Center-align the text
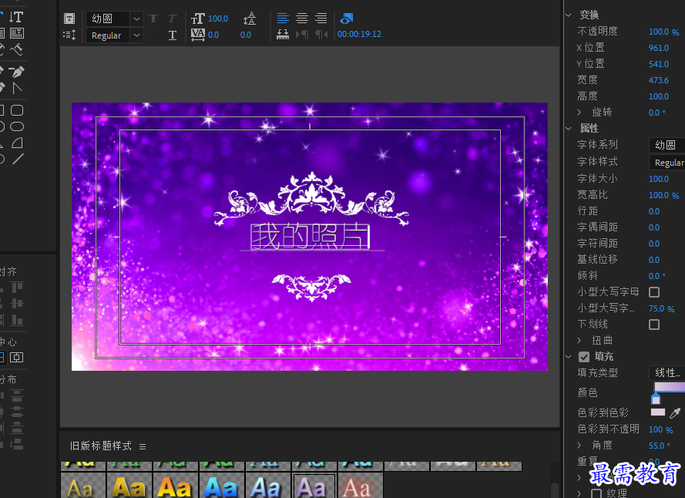Image resolution: width=685 pixels, height=498 pixels. (x=302, y=18)
